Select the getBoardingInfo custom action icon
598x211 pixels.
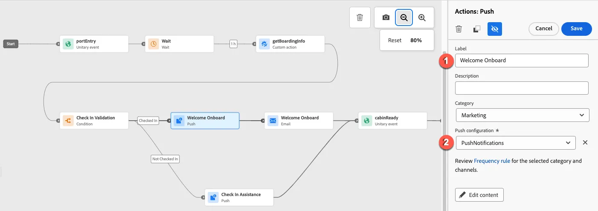point(264,44)
